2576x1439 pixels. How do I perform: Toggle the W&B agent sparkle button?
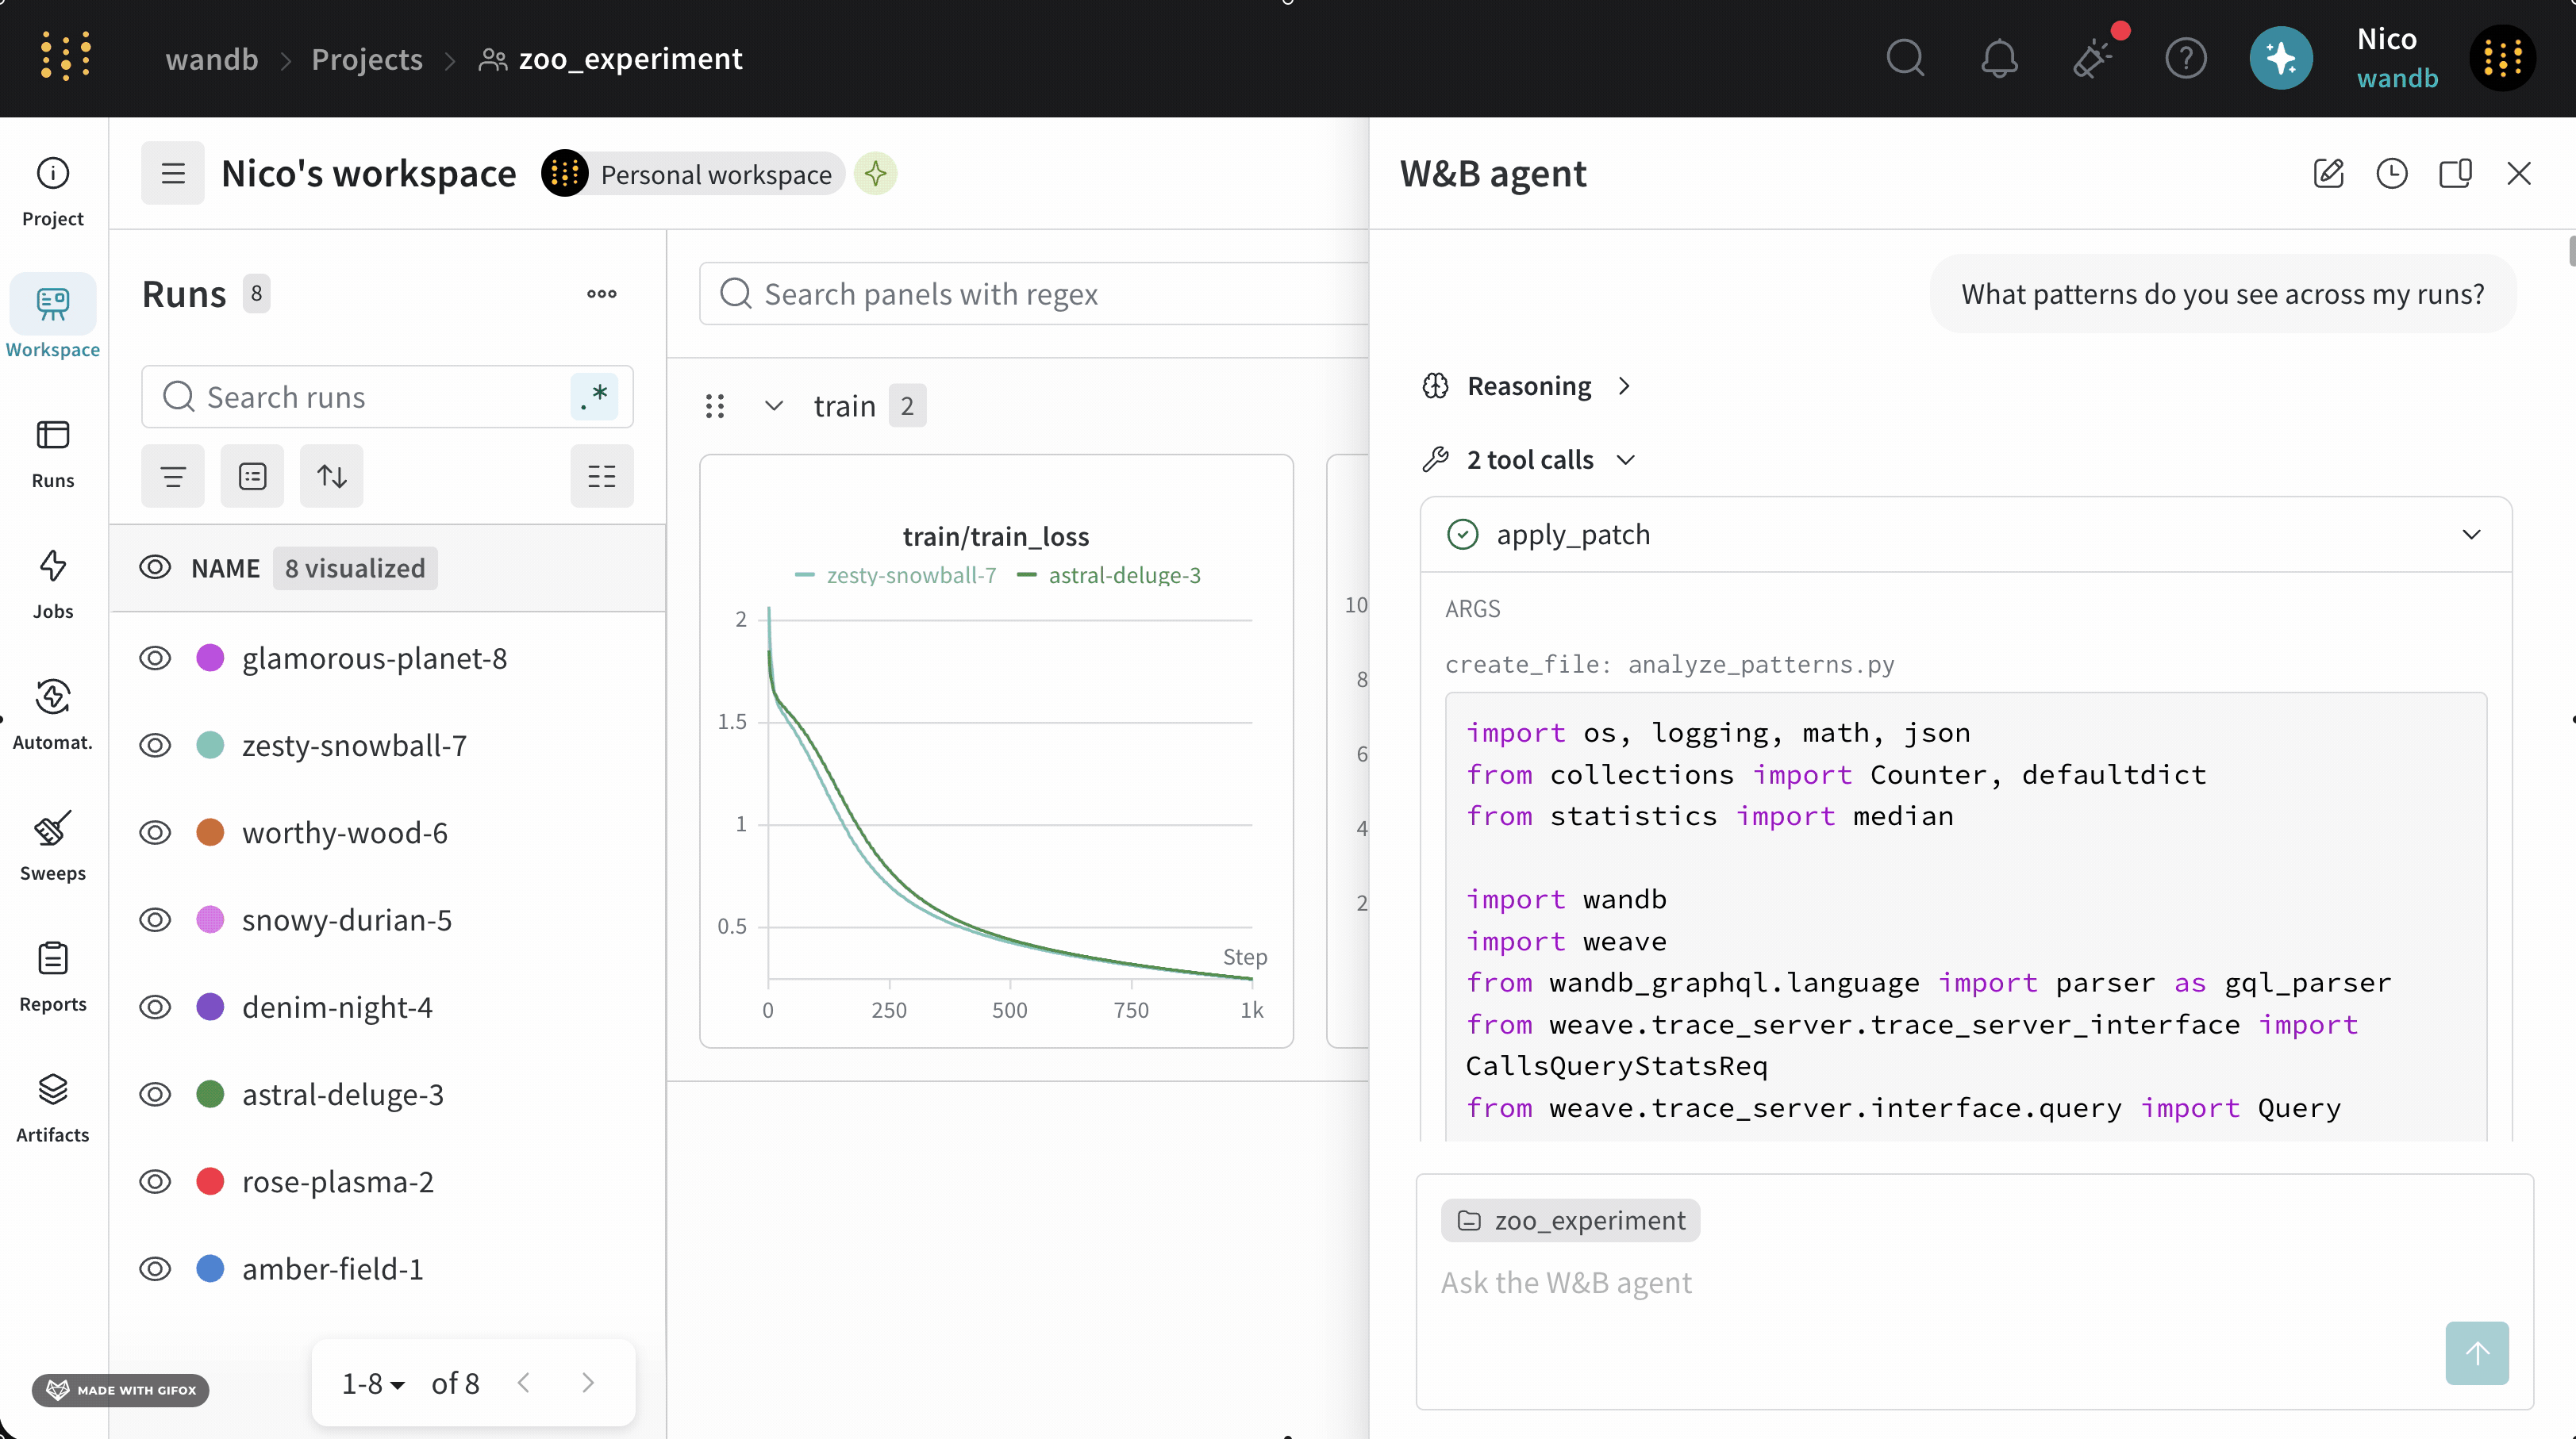(x=2281, y=58)
